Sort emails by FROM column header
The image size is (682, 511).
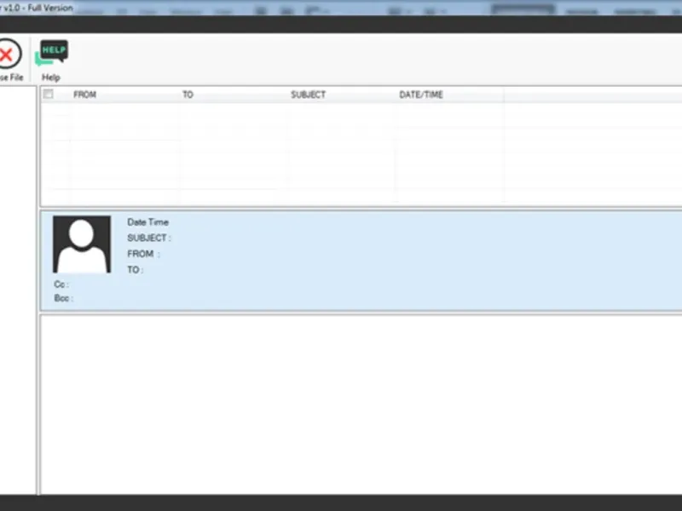[84, 95]
